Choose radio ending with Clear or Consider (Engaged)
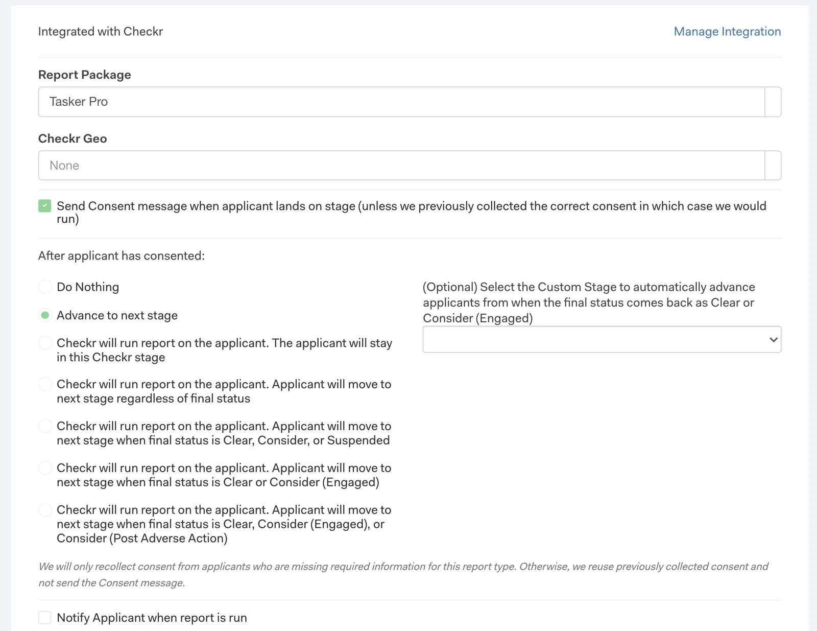Screen dimensions: 817x631 pos(45,468)
